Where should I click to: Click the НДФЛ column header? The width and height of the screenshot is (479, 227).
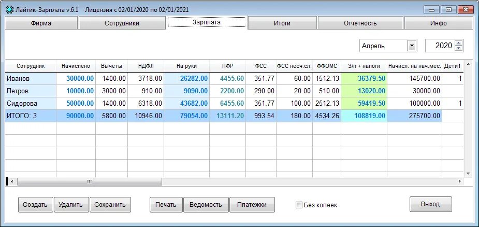[146, 66]
